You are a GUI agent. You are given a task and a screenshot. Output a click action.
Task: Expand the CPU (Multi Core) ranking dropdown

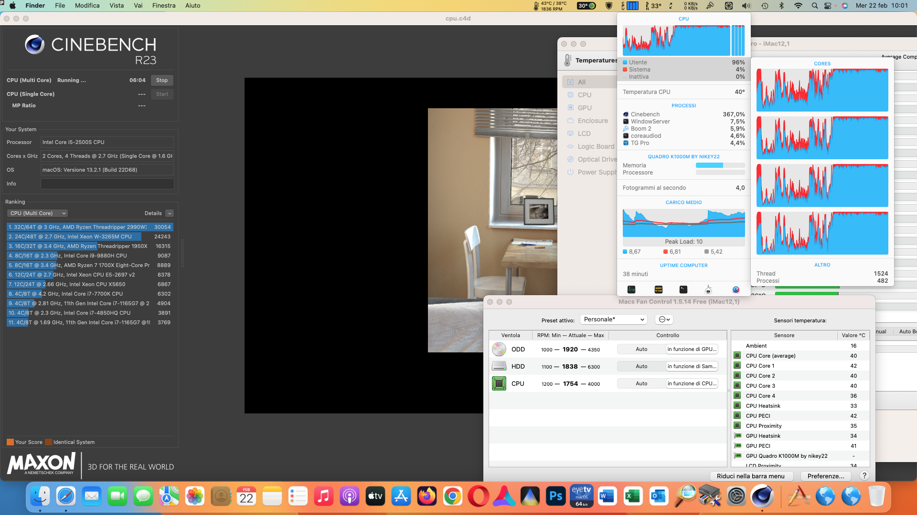point(37,213)
